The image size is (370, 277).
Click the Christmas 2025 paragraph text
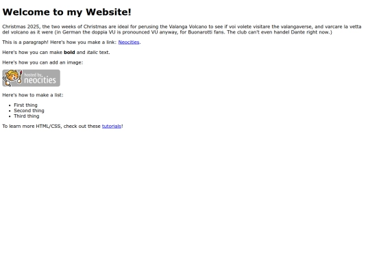[x=182, y=29]
